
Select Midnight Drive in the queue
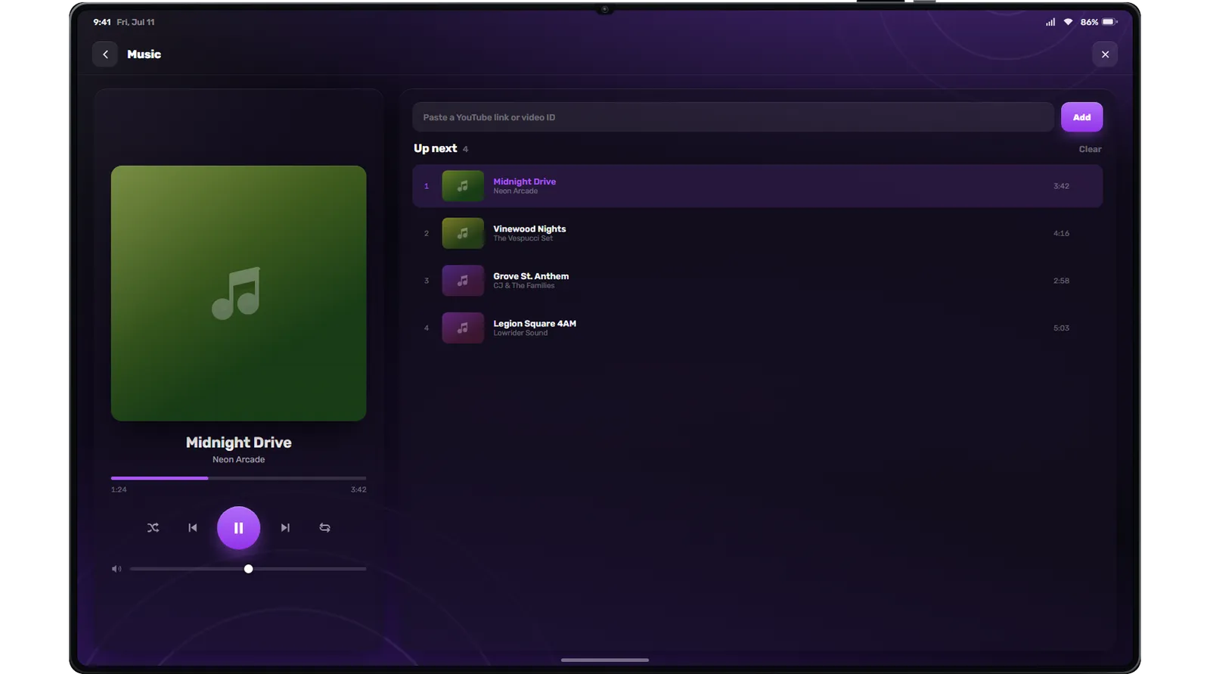point(757,186)
